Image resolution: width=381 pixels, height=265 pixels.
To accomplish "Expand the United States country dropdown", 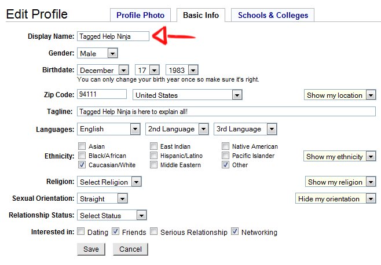I will (x=188, y=95).
